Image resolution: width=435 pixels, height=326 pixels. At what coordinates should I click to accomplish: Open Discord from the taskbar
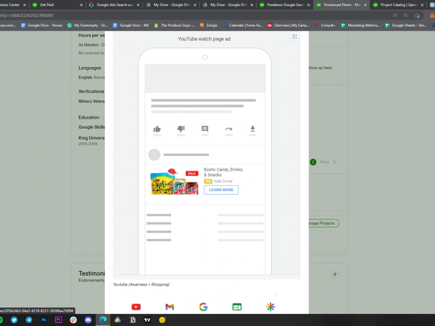pos(88,320)
